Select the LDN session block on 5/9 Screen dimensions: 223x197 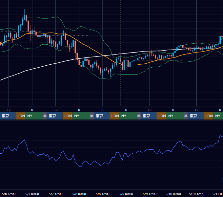(161, 116)
